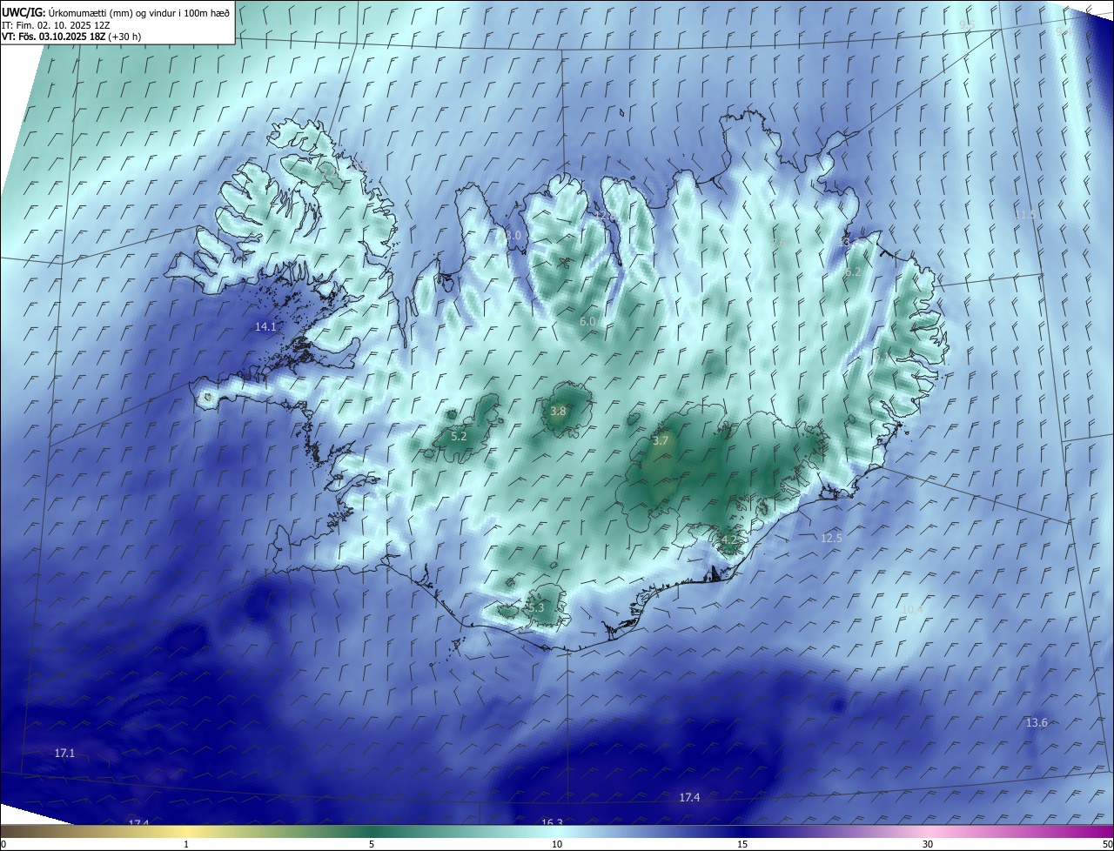1114x851 pixels.
Task: Click the 14.1 value over Breiðafjörður bay
Action: point(265,327)
